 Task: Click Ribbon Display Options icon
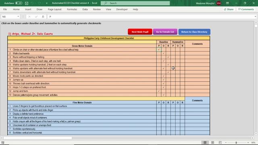227,3
